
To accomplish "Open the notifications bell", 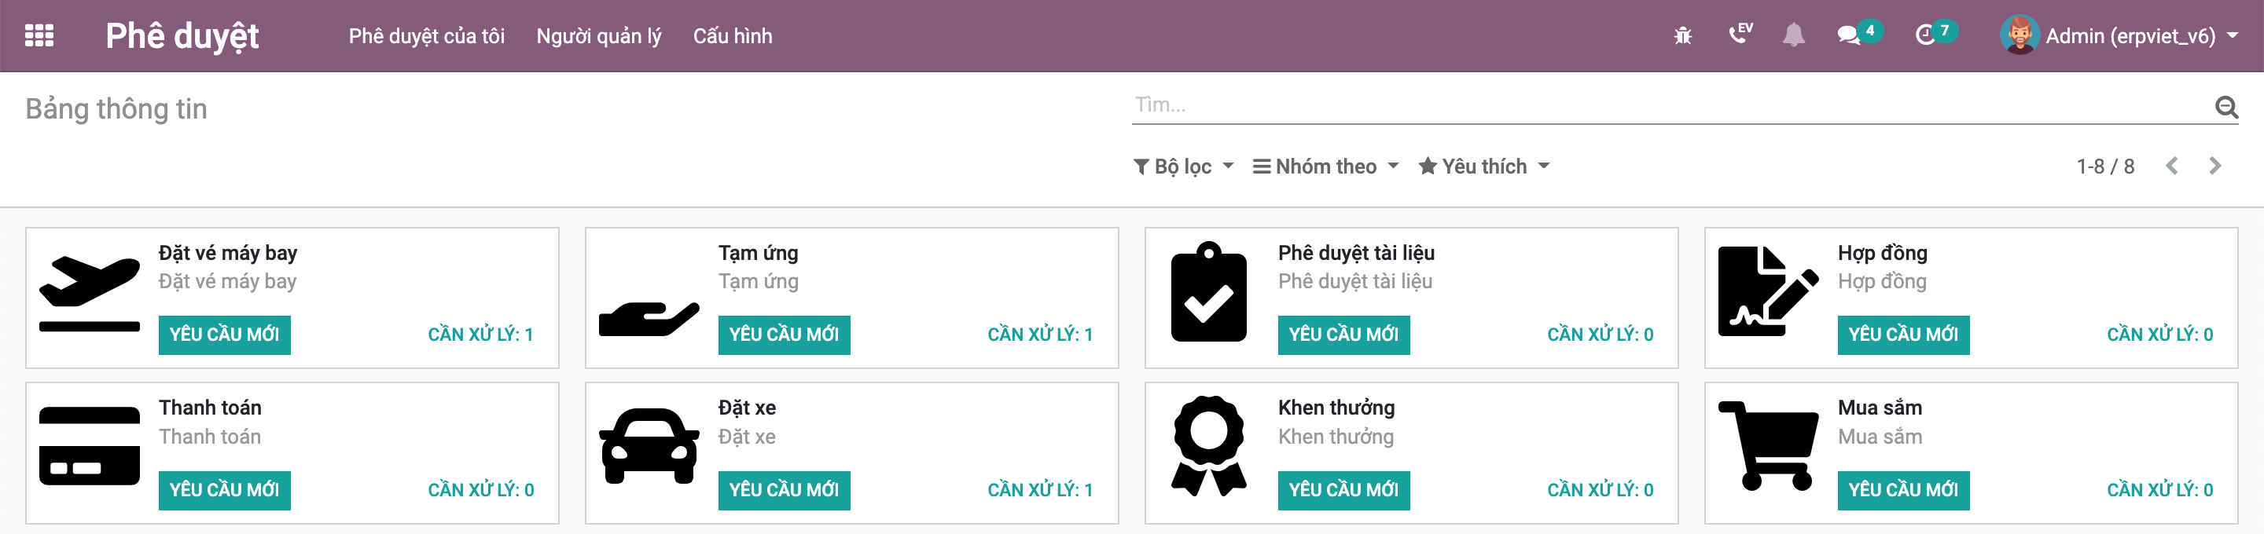I will 1795,35.
